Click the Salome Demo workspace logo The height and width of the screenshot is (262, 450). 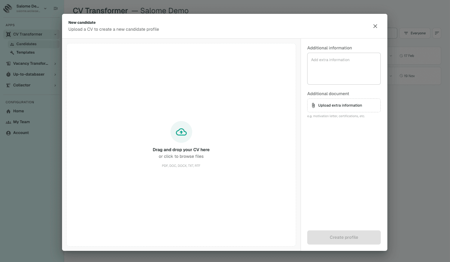pos(8,8)
